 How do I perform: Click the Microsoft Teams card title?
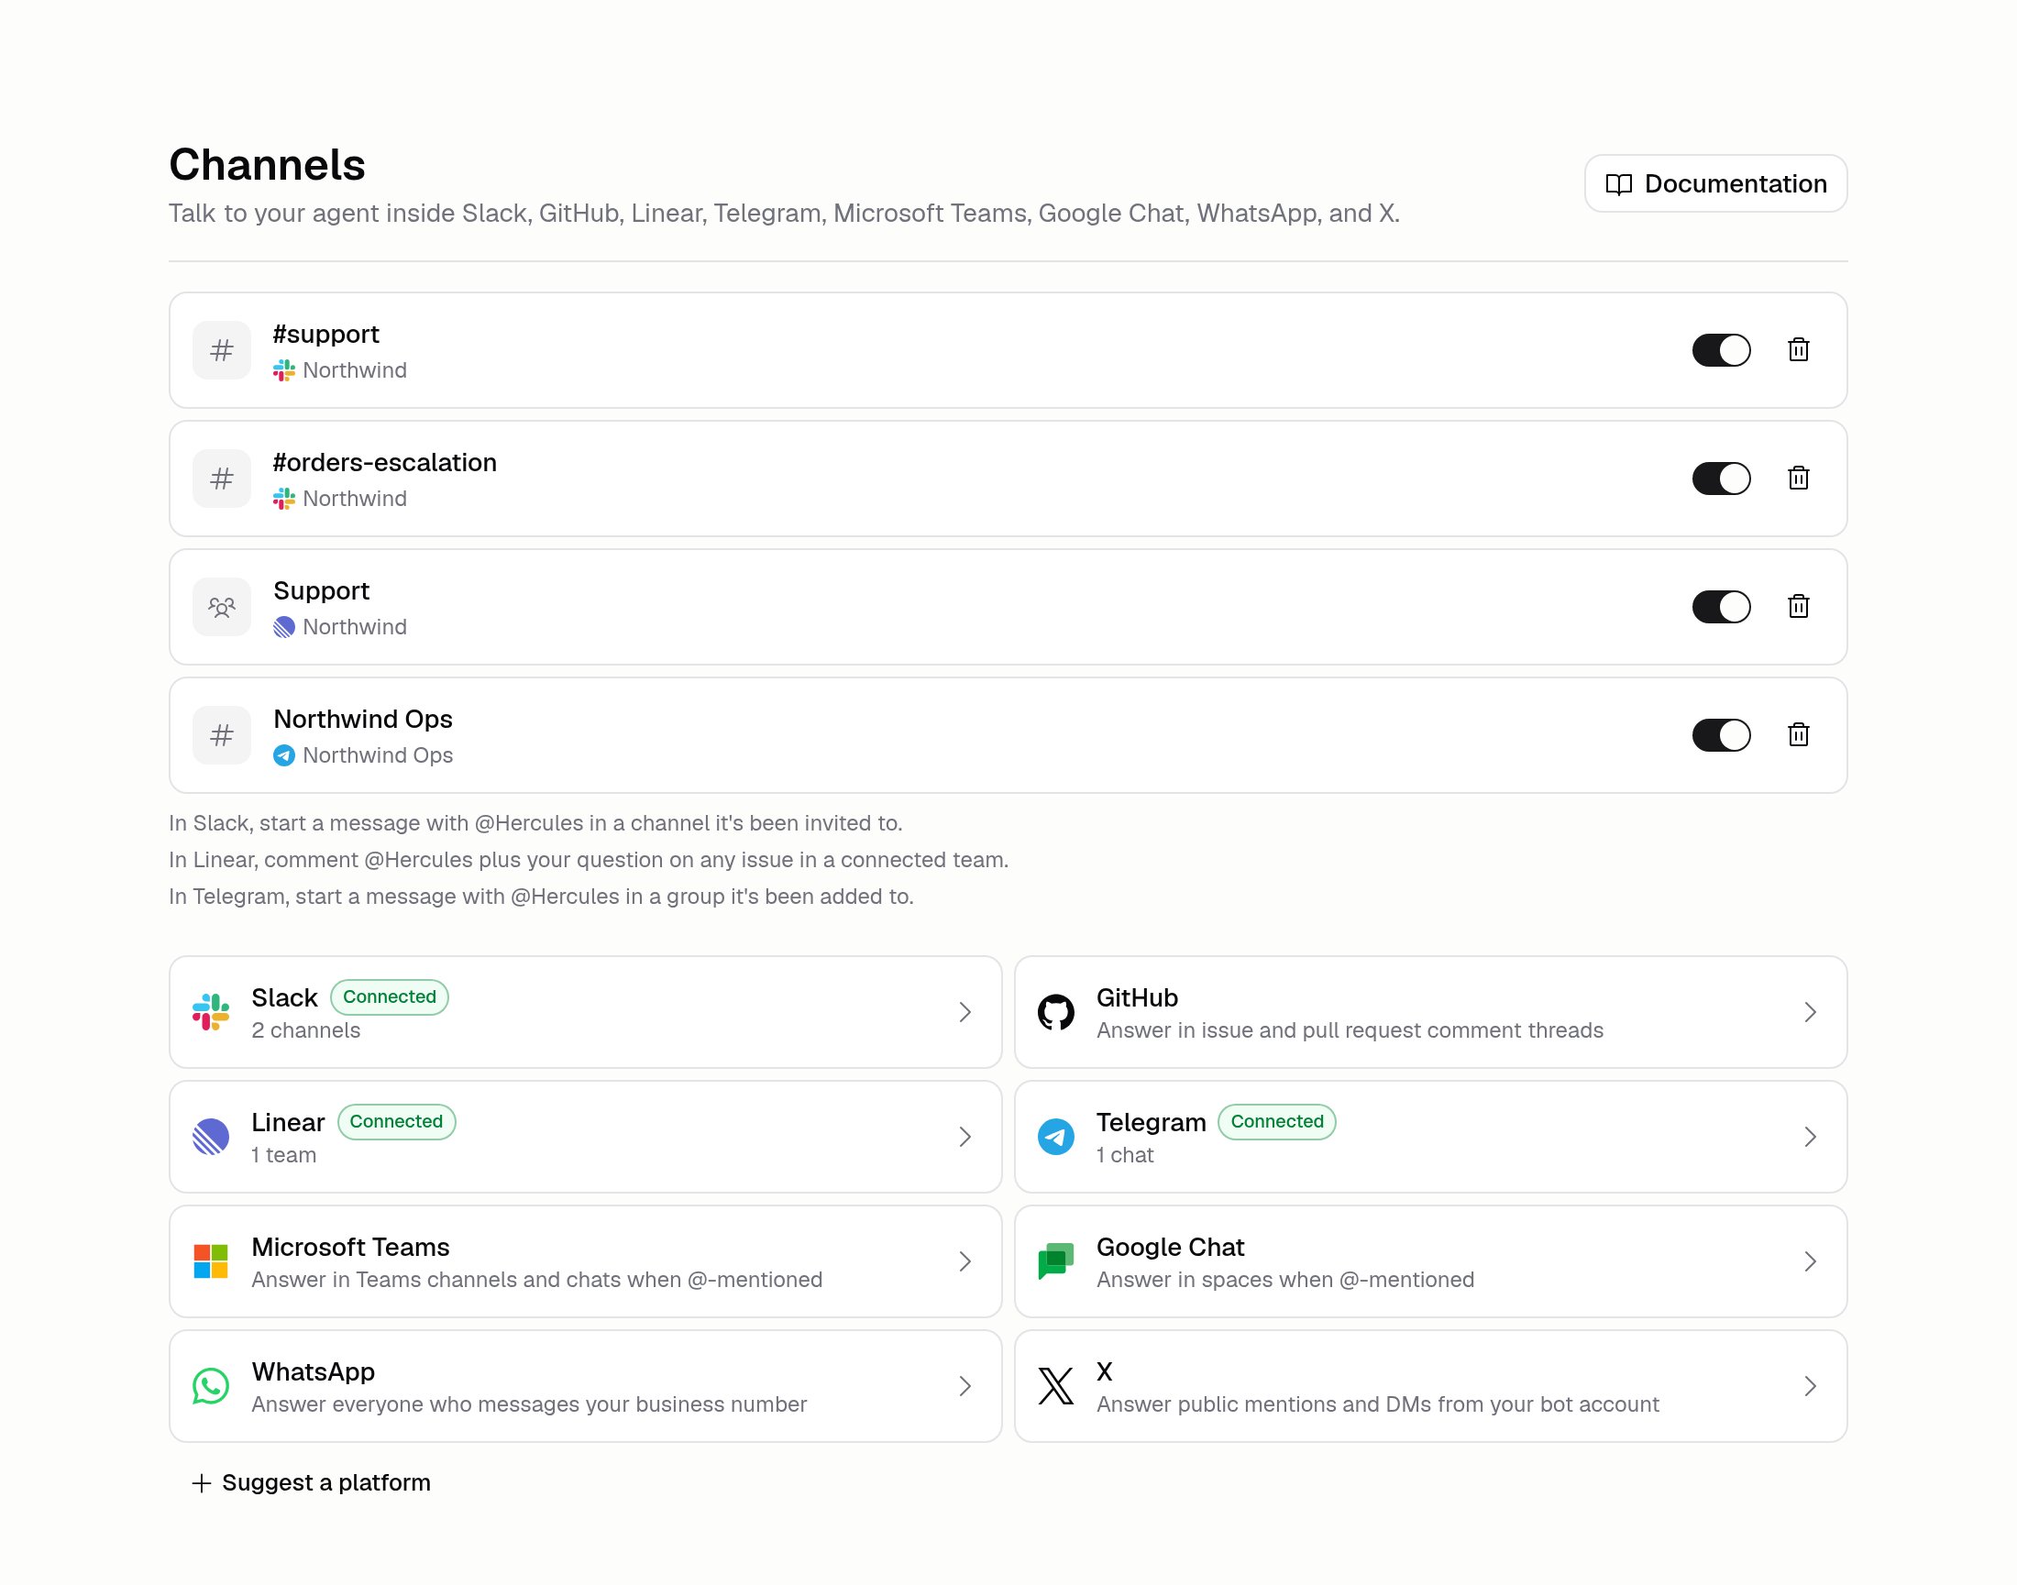click(x=350, y=1247)
